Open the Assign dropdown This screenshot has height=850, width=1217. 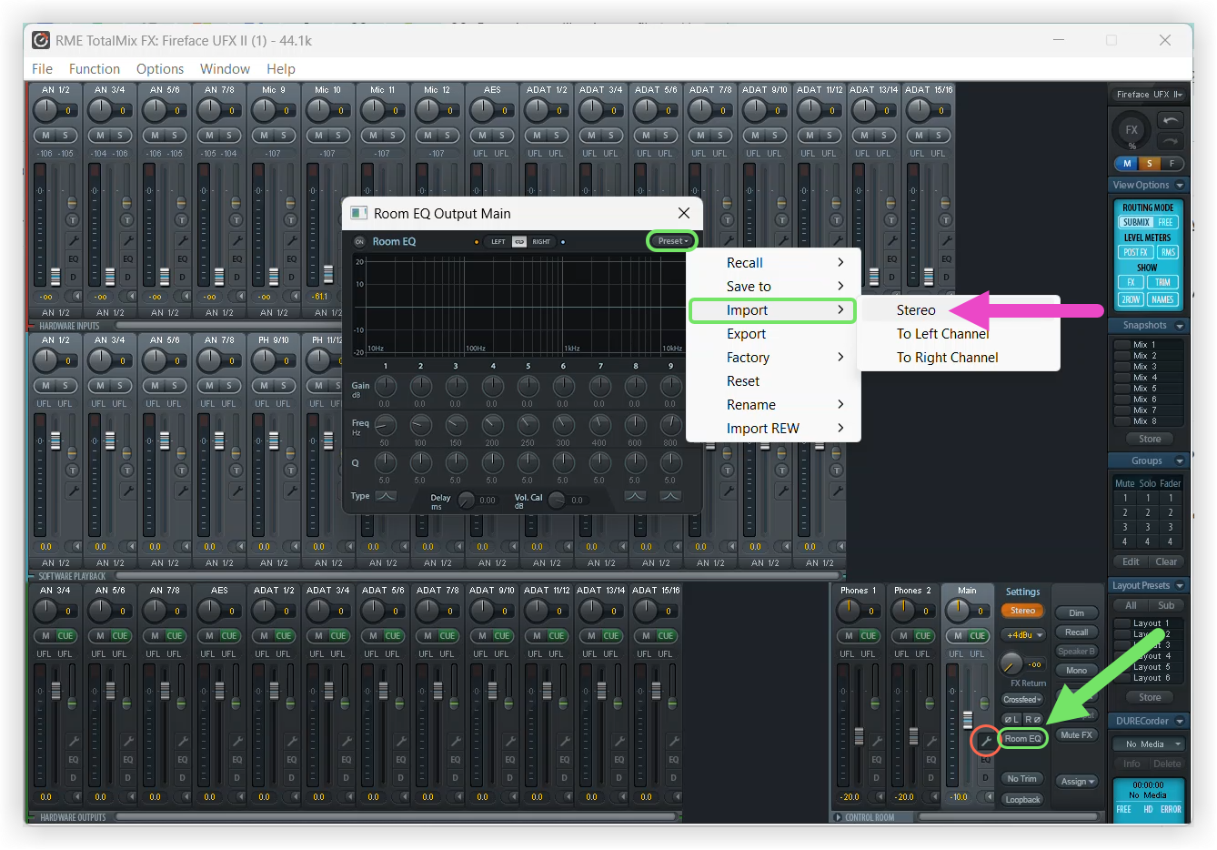pos(1077,782)
